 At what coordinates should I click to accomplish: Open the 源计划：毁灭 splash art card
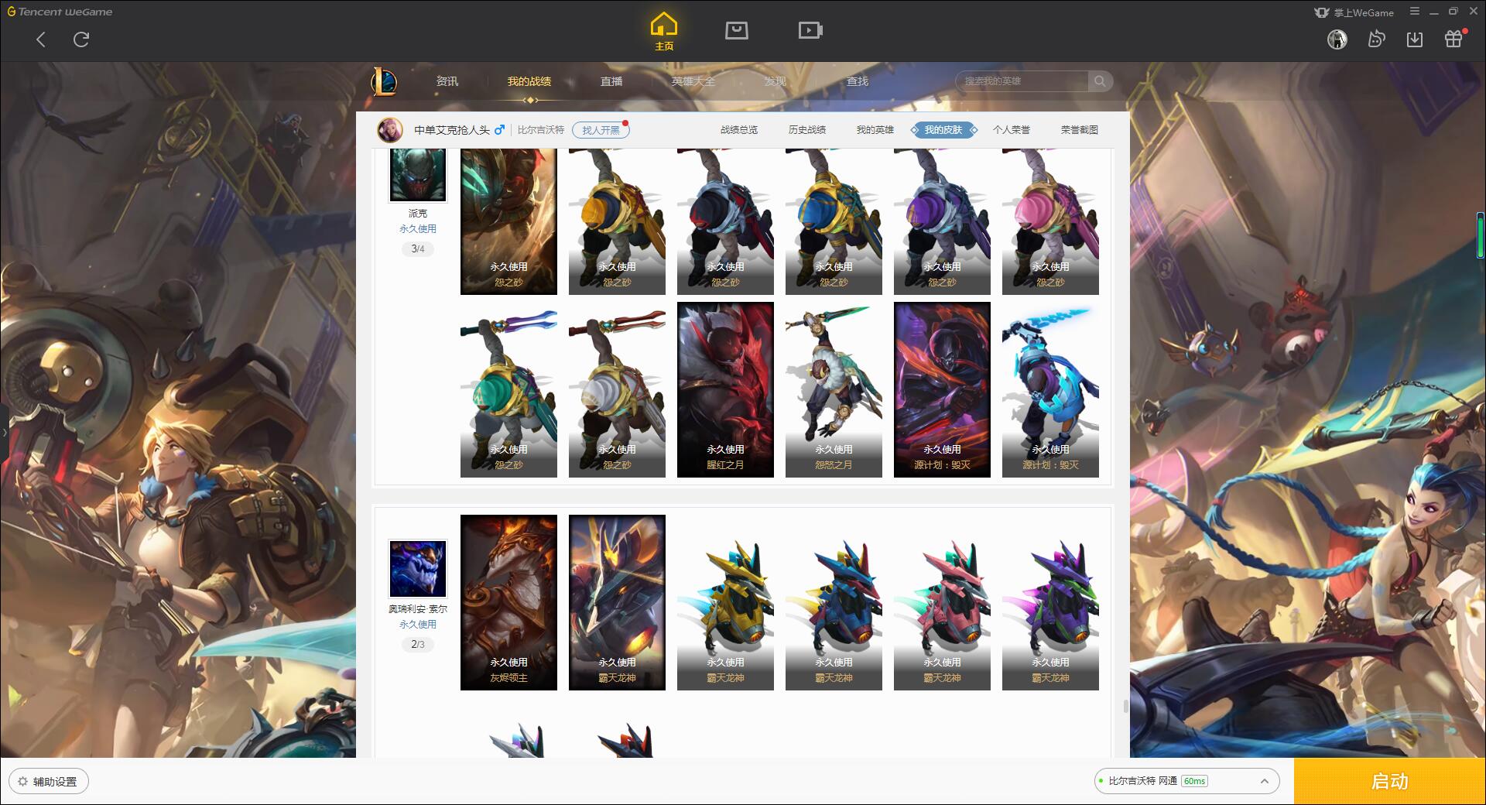[x=942, y=389]
